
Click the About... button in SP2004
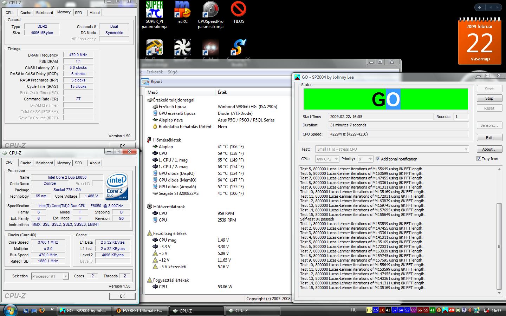(489, 149)
